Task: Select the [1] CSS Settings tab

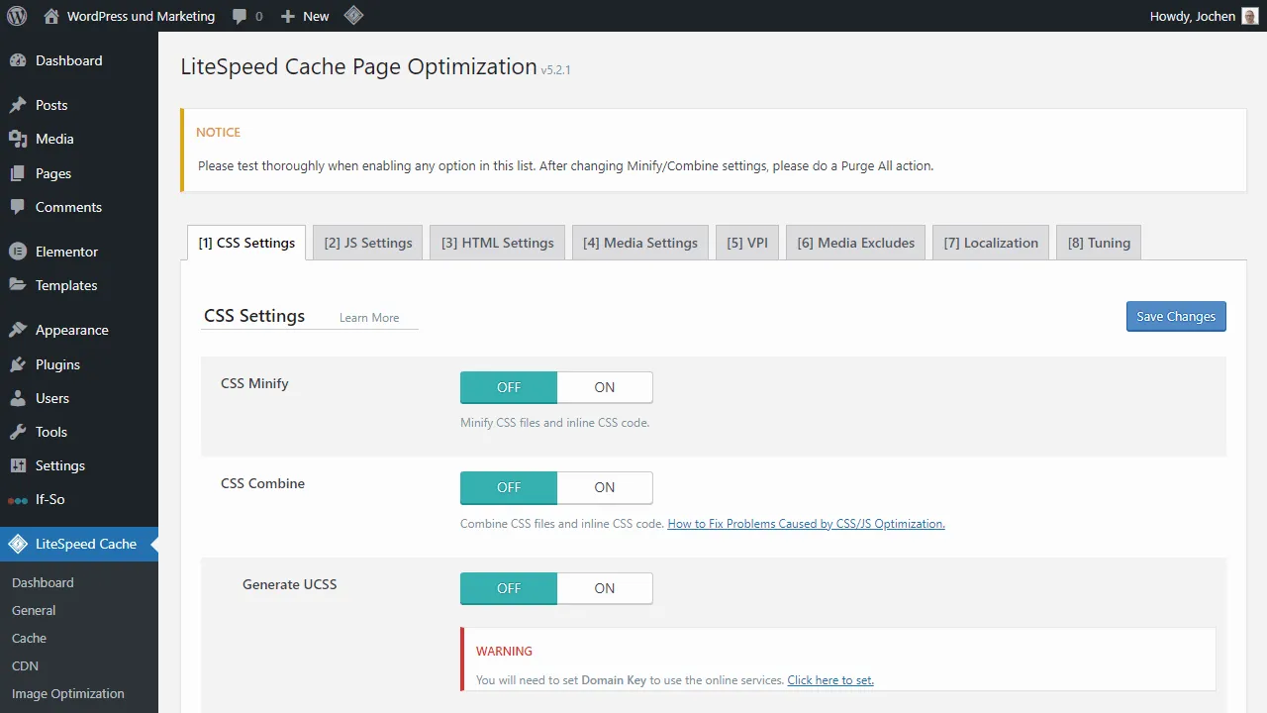Action: coord(246,243)
